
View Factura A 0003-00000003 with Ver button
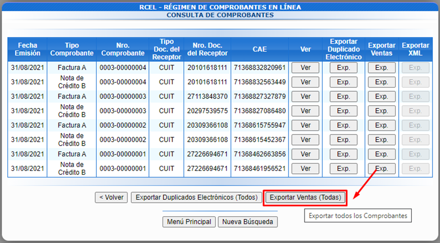[305, 96]
